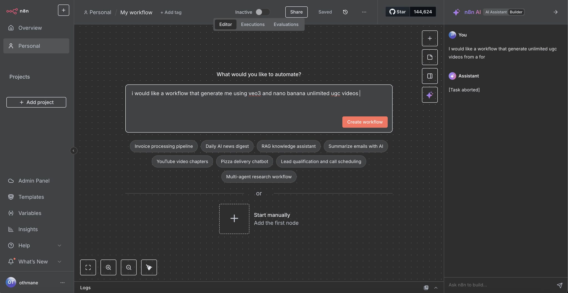
Task: Open the Admin Panel
Action: pos(36,181)
